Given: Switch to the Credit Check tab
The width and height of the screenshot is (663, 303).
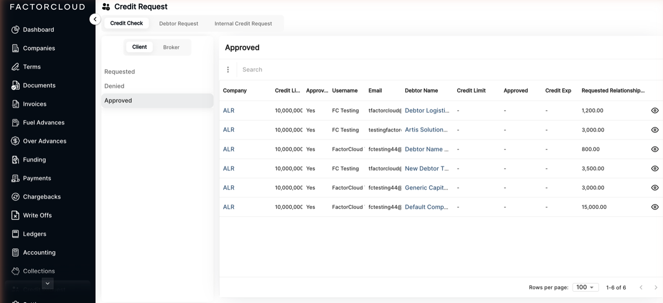Looking at the screenshot, I should tap(127, 23).
